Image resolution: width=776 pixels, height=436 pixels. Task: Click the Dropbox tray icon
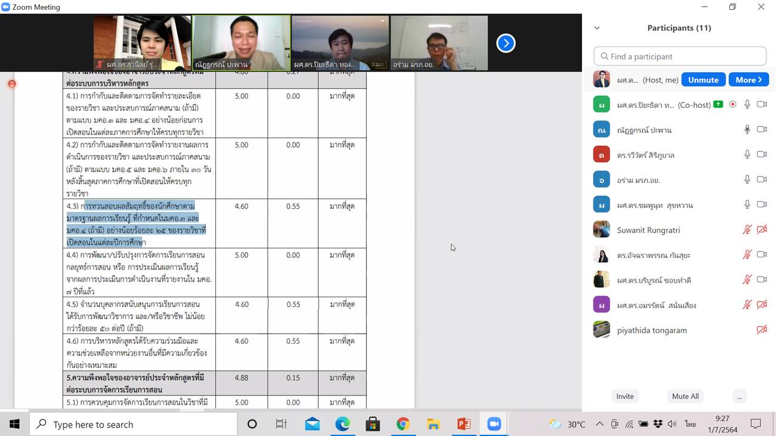658,424
